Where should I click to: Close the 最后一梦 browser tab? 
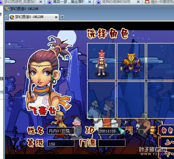coord(90,2)
